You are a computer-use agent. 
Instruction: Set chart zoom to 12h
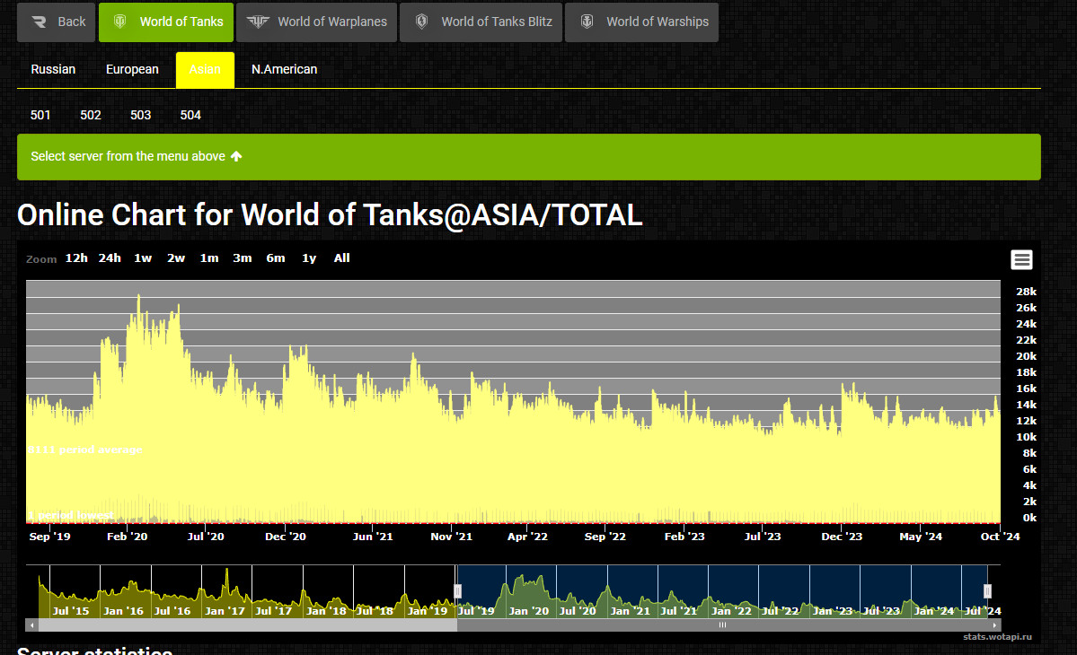[x=76, y=258]
